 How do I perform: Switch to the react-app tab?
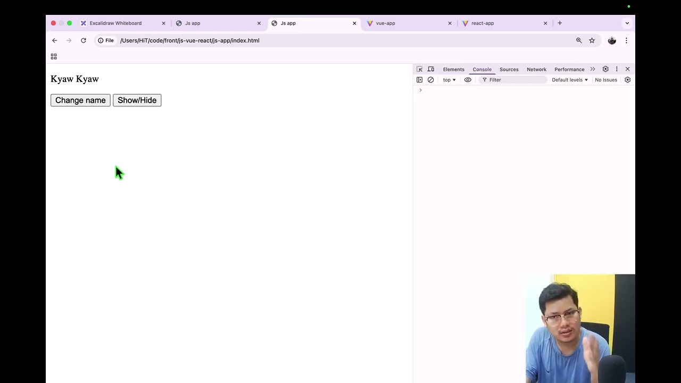point(483,23)
